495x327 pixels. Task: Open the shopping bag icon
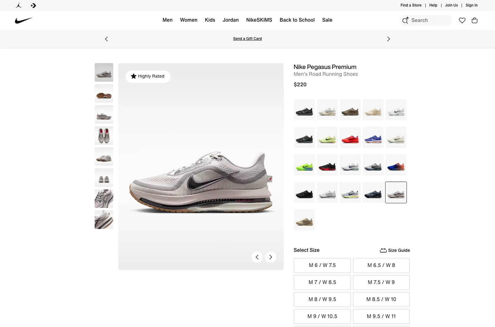coord(474,20)
